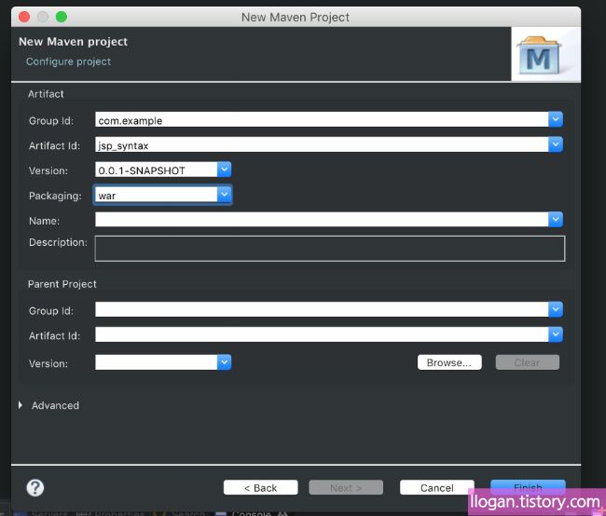
Task: Click the green zoom window button
Action: point(61,17)
